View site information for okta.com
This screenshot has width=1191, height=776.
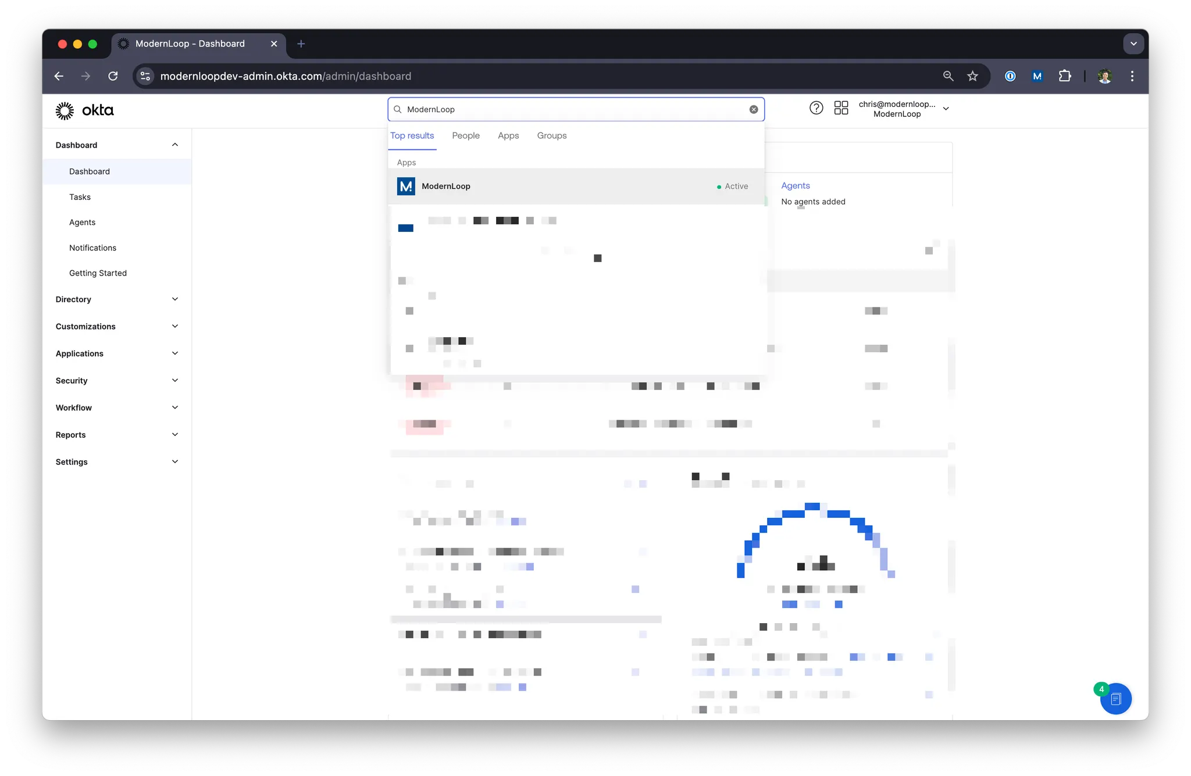(x=145, y=76)
